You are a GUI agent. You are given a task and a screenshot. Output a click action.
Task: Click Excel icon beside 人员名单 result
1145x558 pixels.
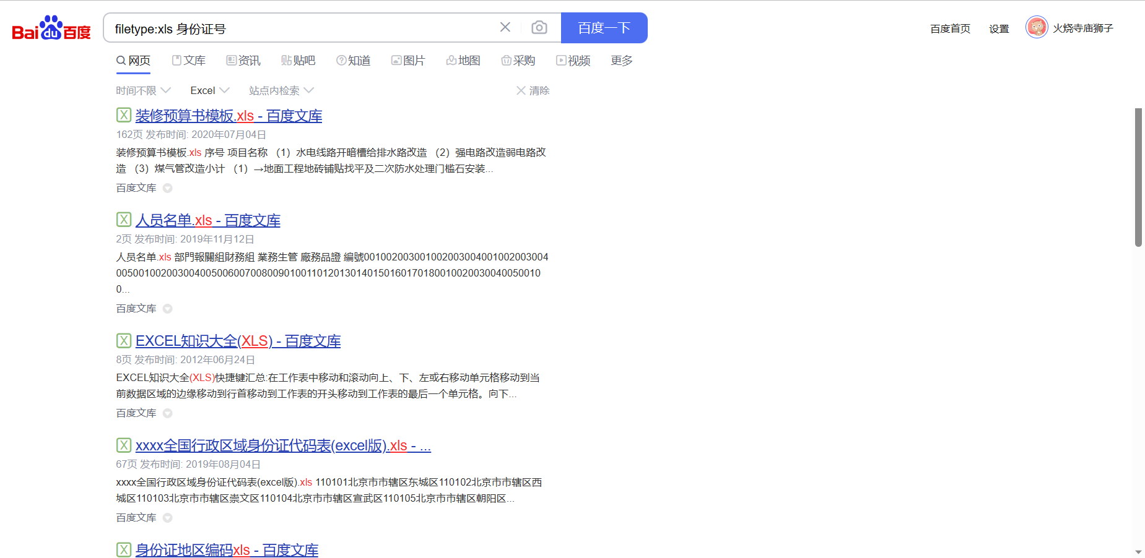click(124, 220)
